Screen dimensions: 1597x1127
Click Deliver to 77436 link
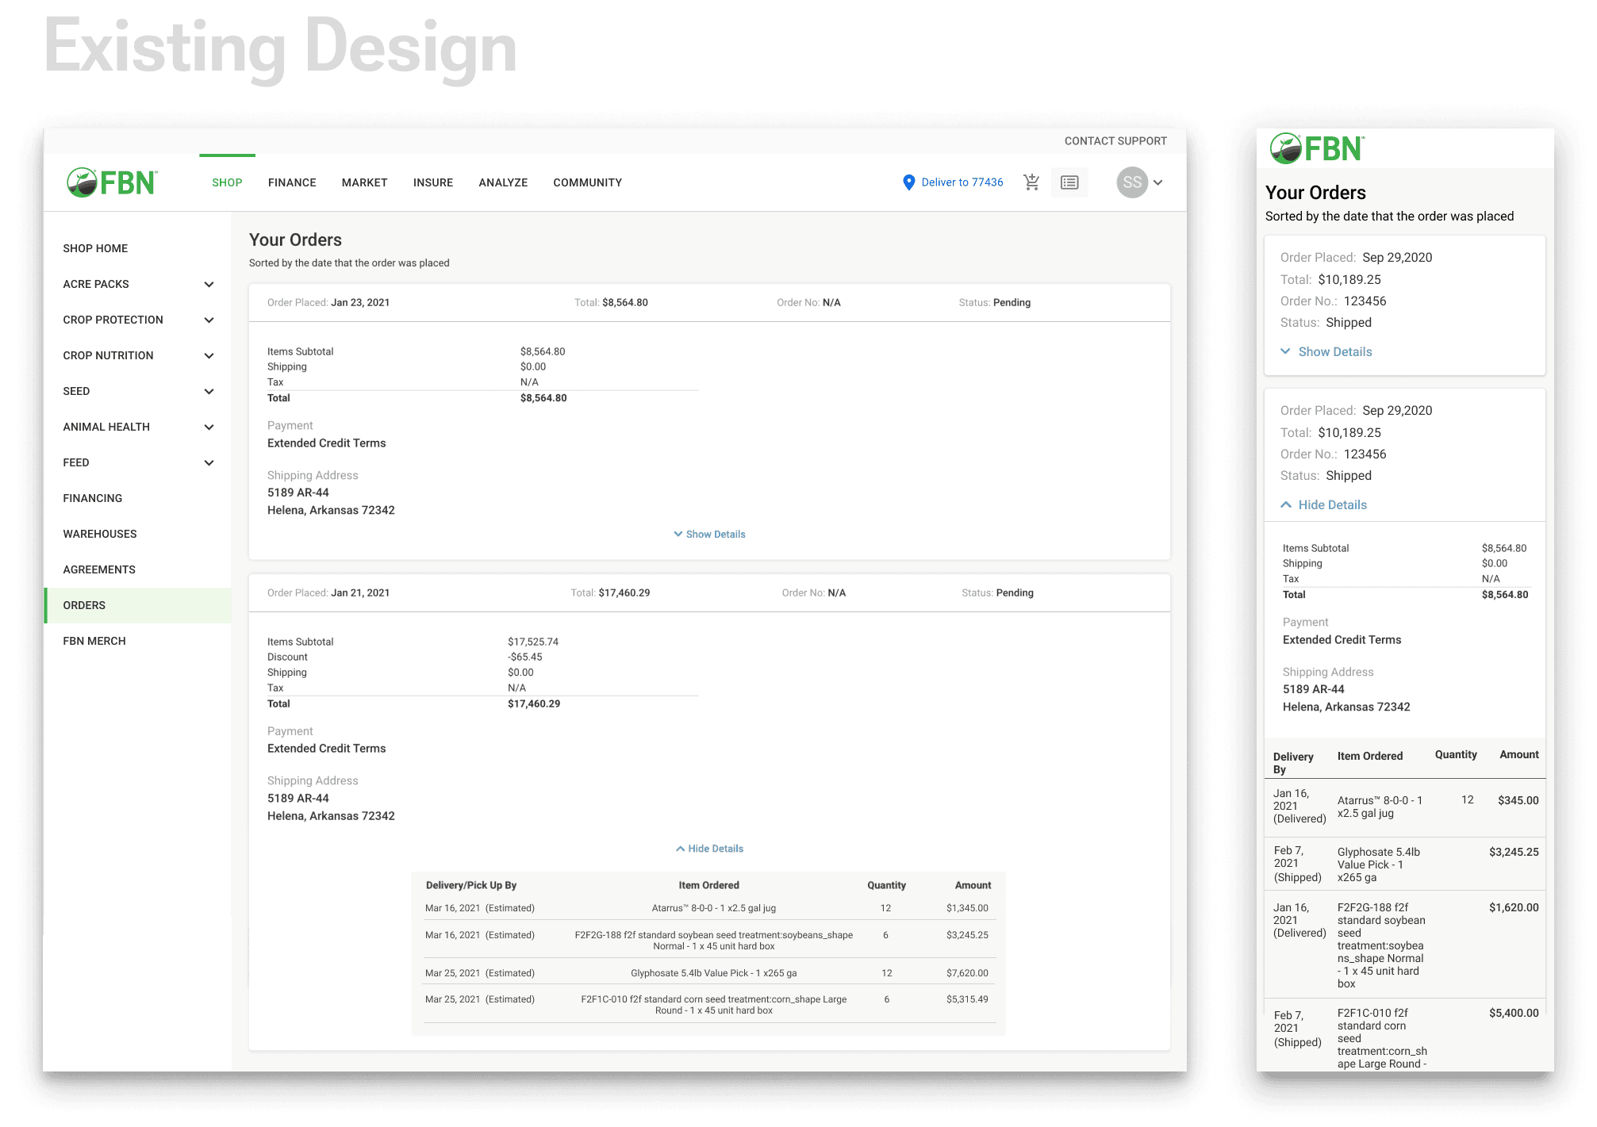pos(962,182)
